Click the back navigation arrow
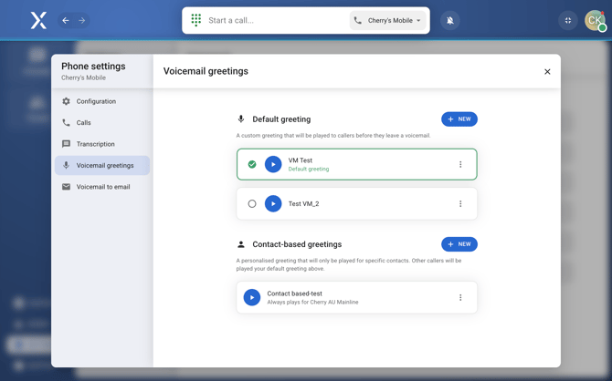 pos(66,20)
